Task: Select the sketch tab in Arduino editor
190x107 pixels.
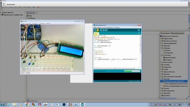Action: [x=96, y=34]
